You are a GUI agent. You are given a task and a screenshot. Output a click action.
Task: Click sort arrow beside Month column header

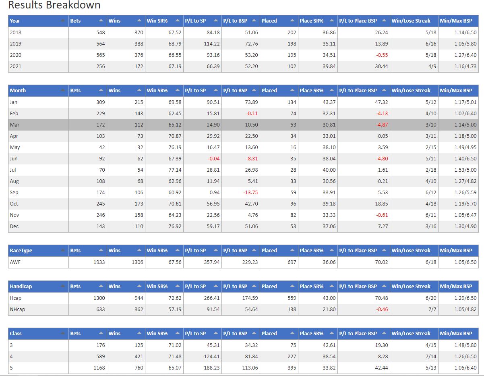(62, 91)
